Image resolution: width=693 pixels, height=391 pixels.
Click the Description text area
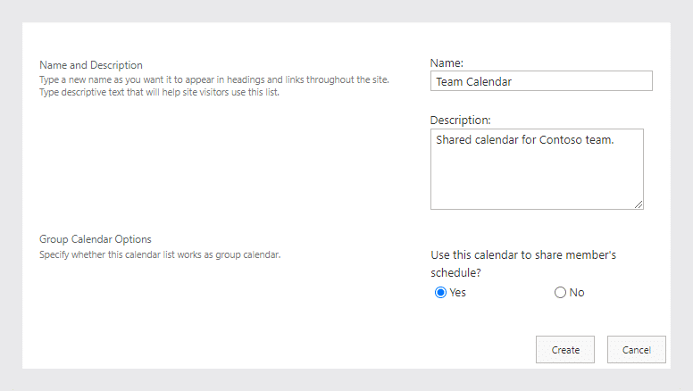[x=537, y=169]
